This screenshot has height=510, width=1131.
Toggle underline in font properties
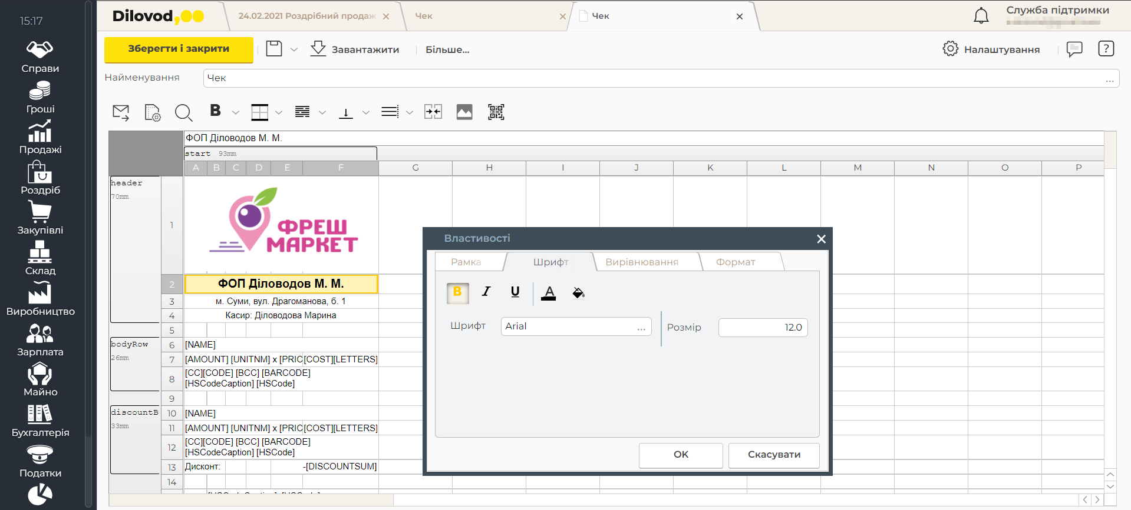click(515, 292)
